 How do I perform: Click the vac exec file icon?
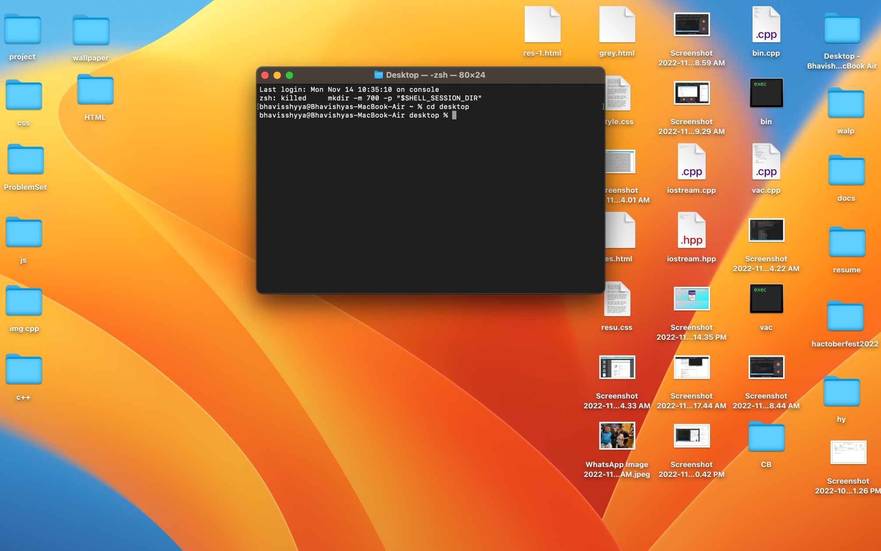pyautogui.click(x=766, y=299)
